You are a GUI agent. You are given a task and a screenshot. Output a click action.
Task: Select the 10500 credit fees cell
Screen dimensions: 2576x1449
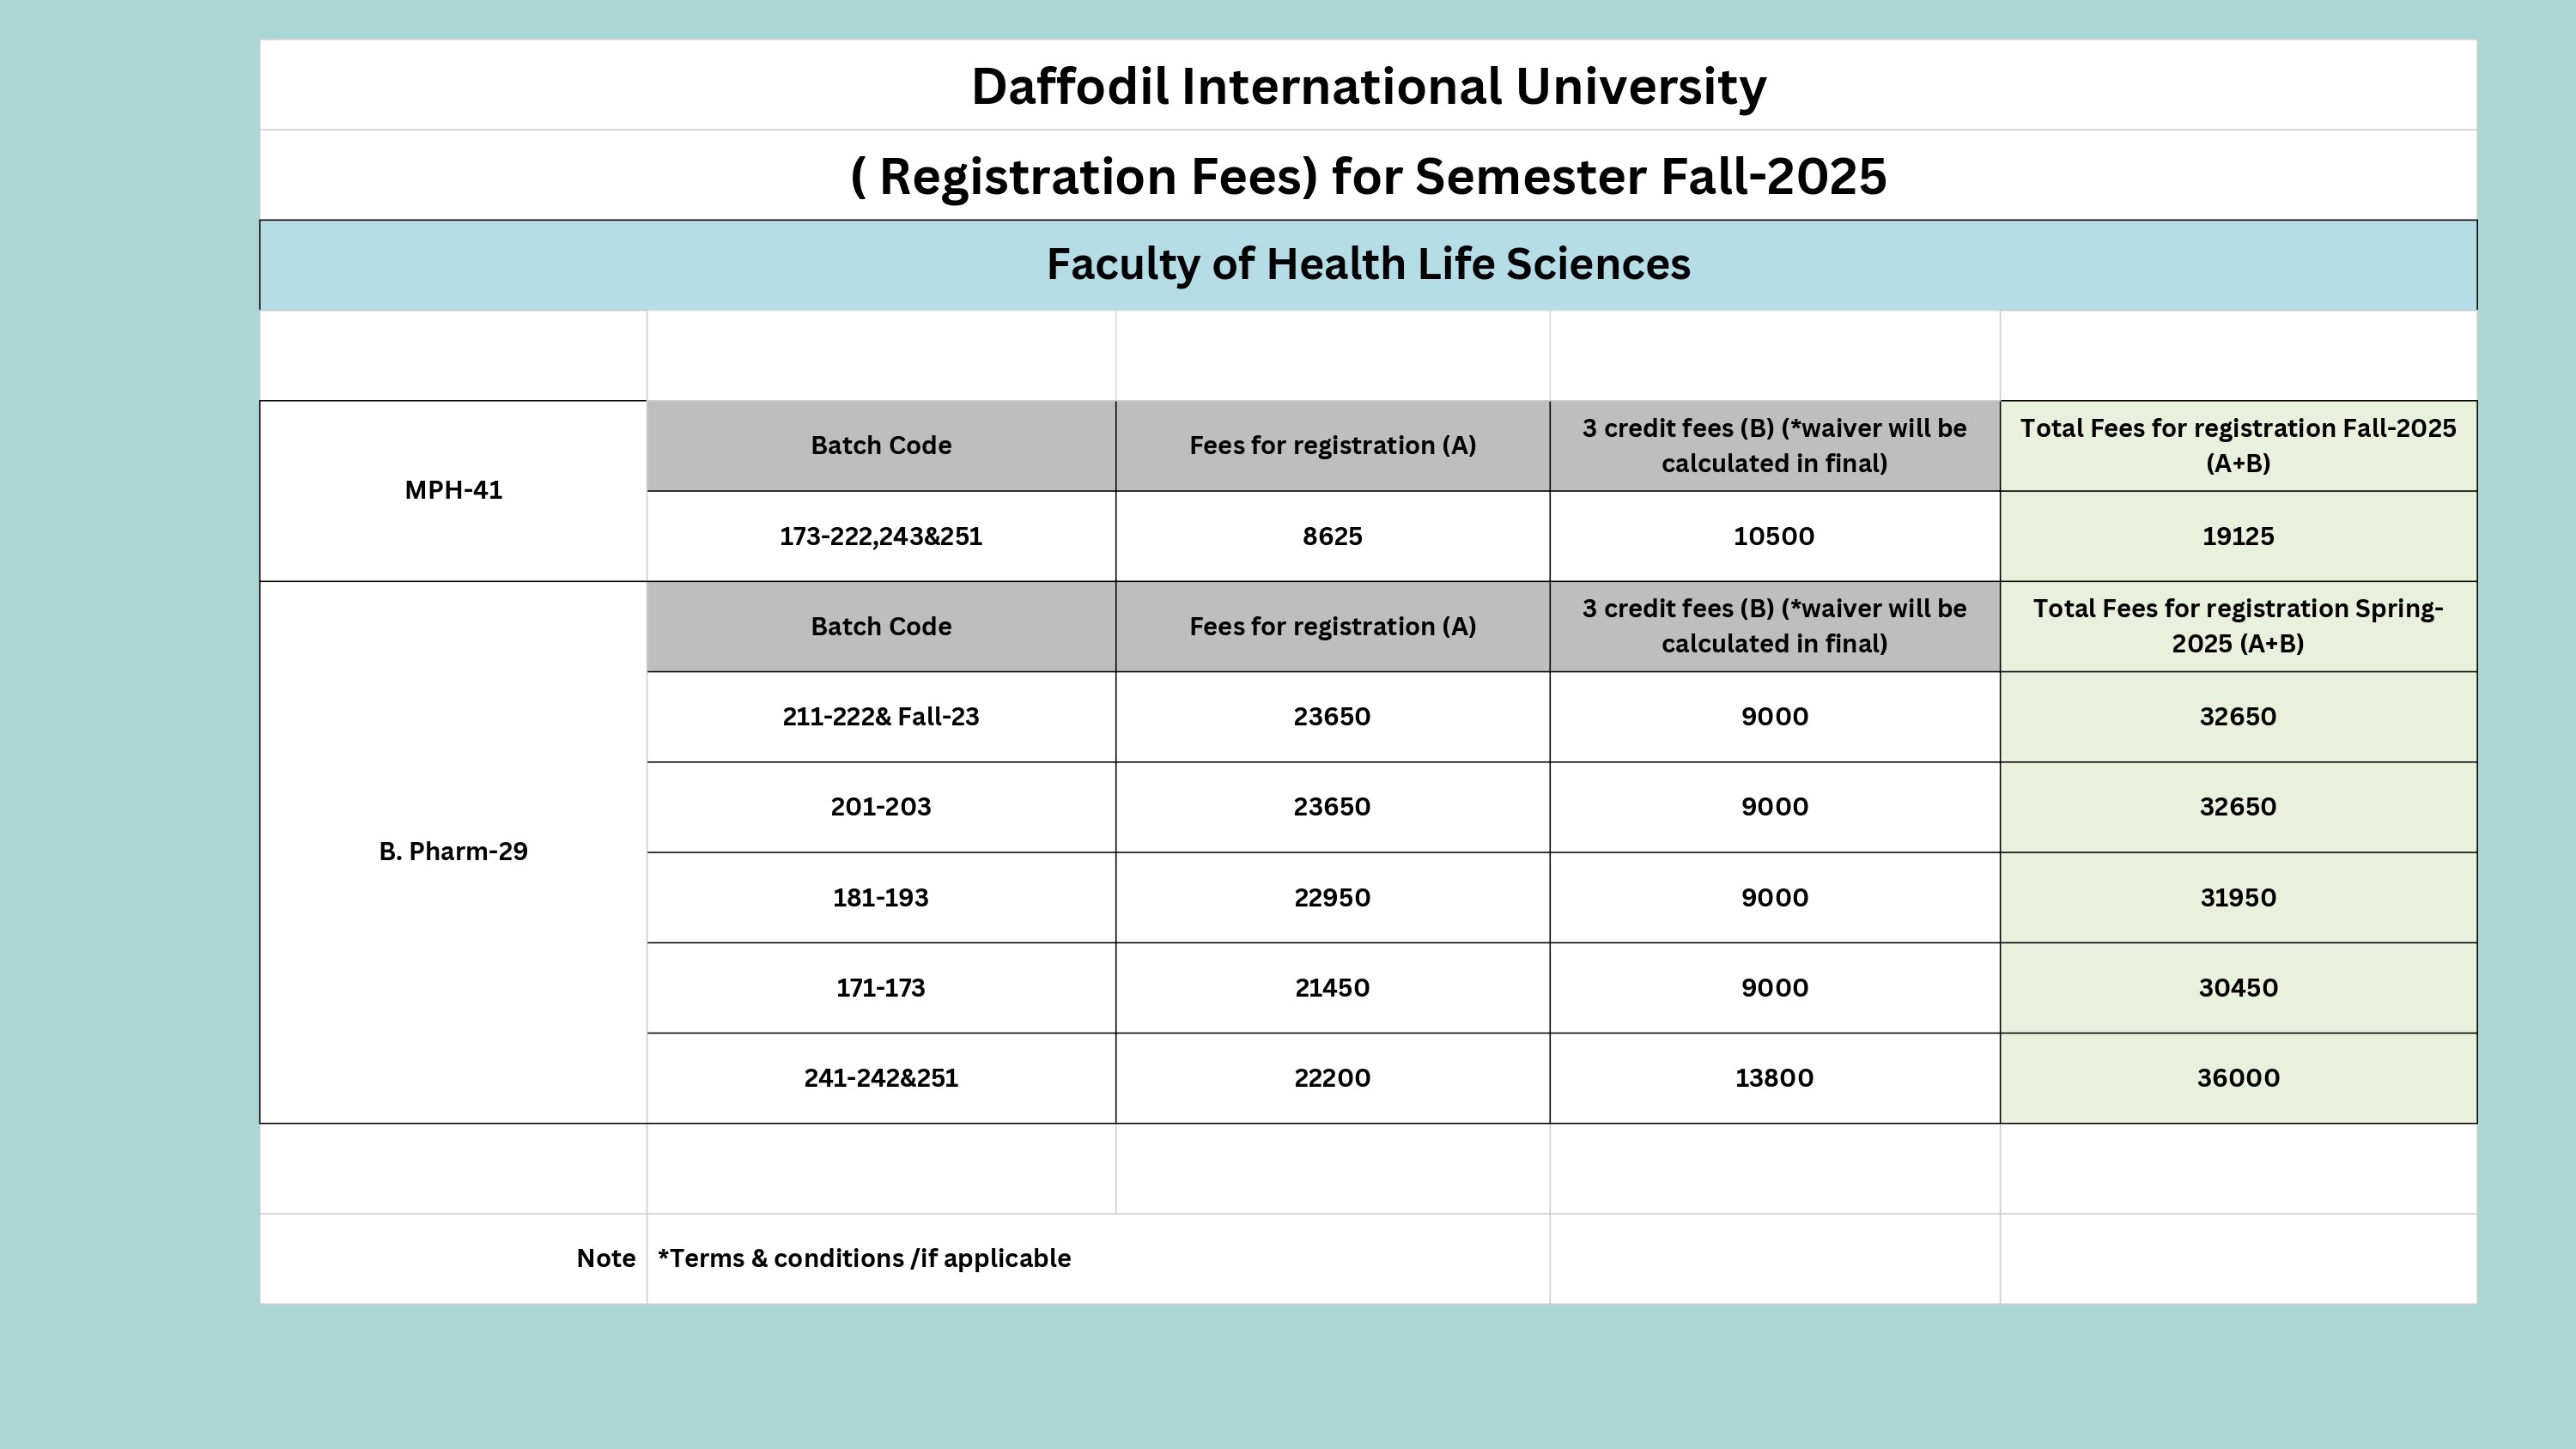(1774, 536)
